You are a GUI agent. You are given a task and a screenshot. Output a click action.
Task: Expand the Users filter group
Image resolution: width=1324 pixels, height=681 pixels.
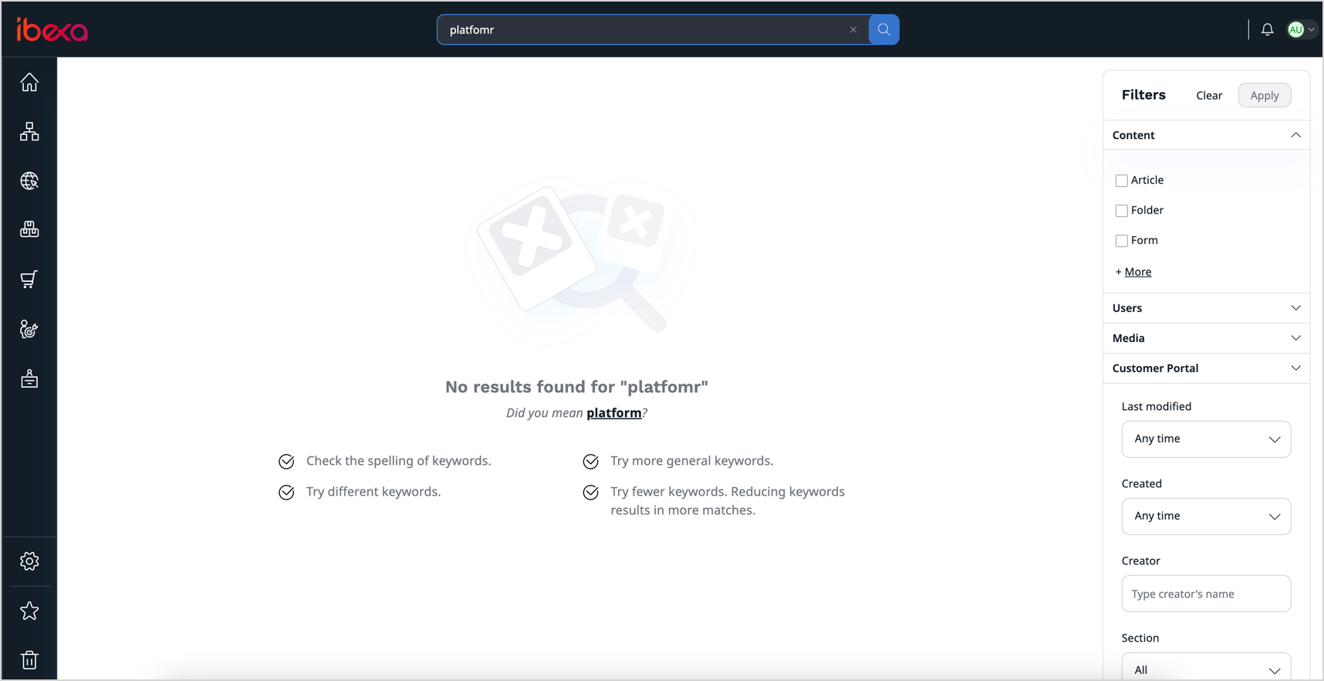point(1206,308)
